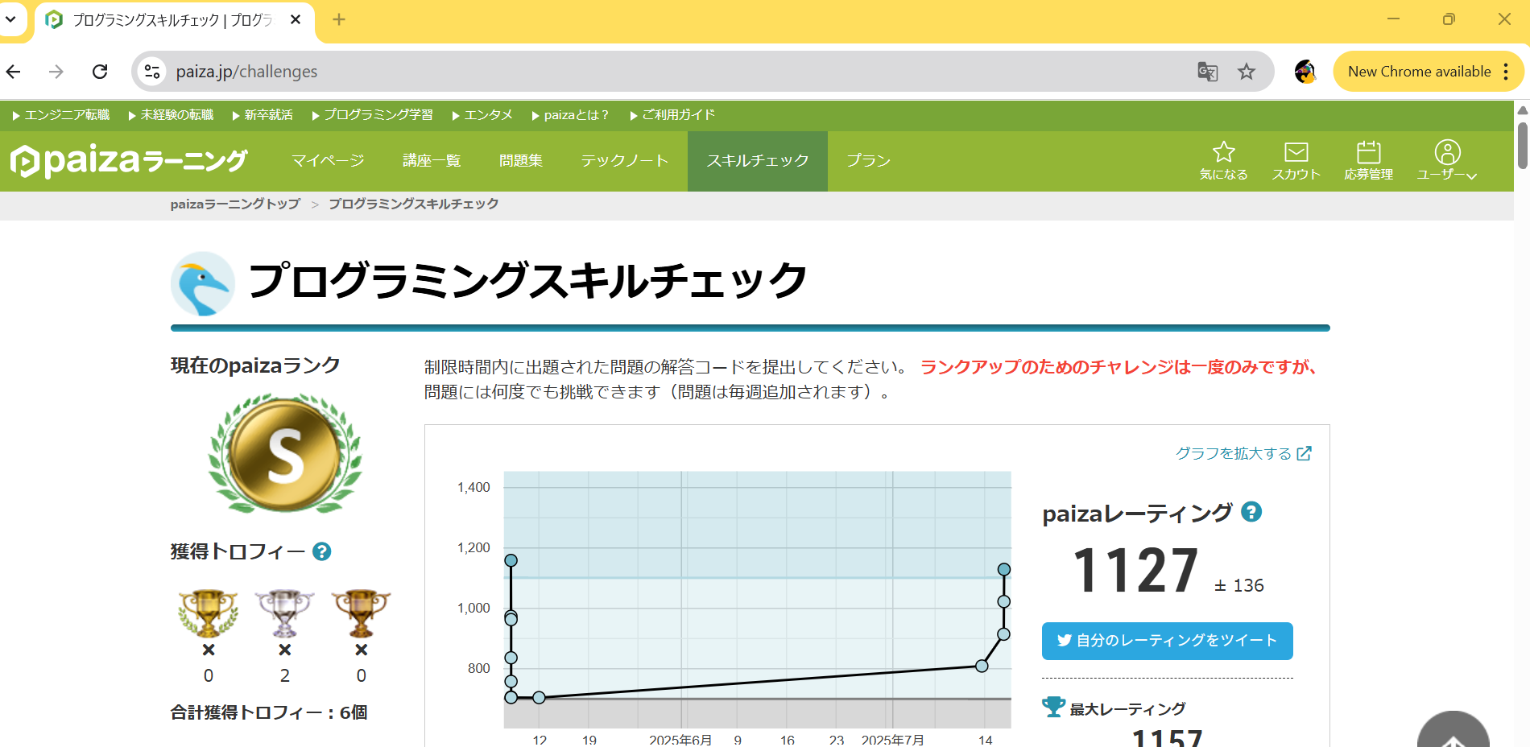This screenshot has height=747, width=1530.
Task: Open 応募管理 calendar icon
Action: click(1369, 160)
